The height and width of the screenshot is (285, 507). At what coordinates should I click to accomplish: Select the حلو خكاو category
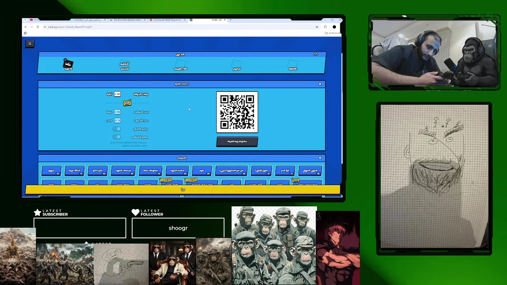click(97, 171)
